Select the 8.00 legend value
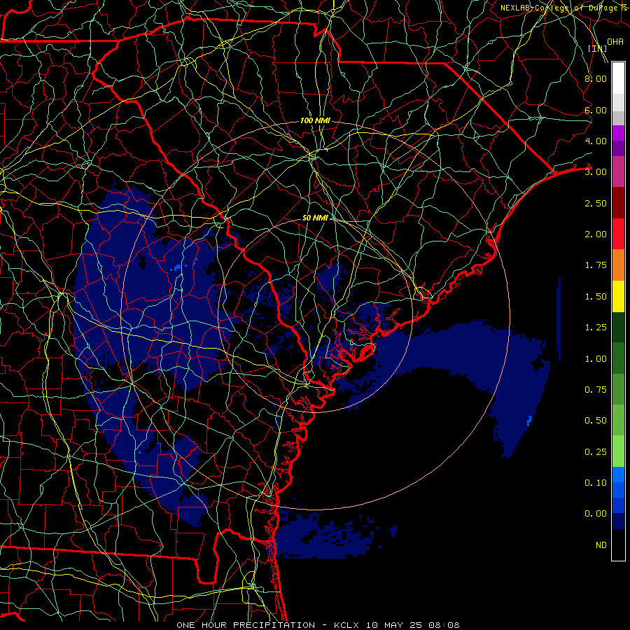Image resolution: width=630 pixels, height=630 pixels. click(596, 78)
